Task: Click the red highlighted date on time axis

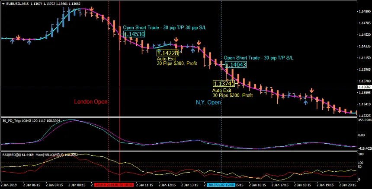Action: tap(113, 185)
